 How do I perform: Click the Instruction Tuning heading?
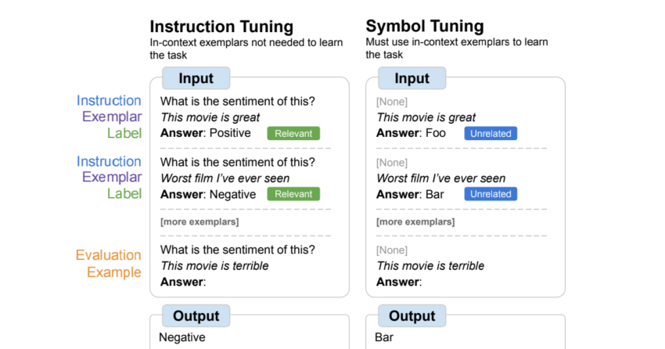(x=221, y=27)
